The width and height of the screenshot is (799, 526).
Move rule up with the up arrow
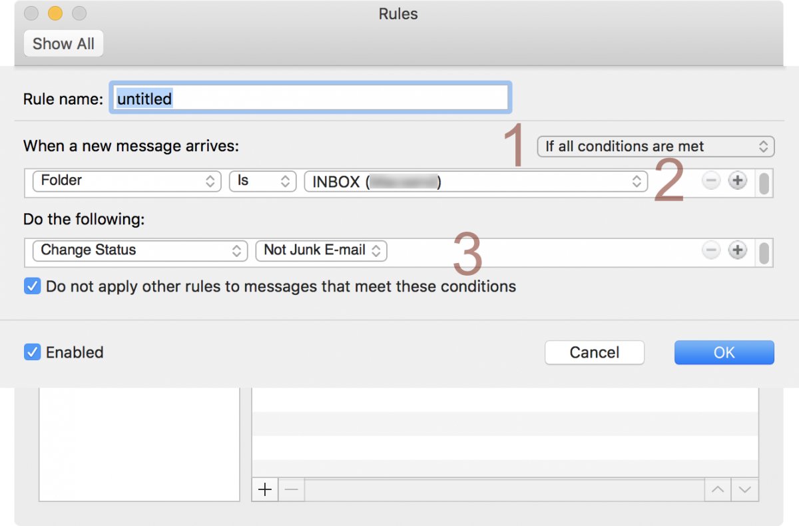point(717,490)
